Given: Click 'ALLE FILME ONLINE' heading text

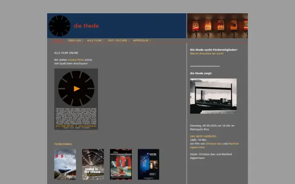Looking at the screenshot, I should 66,53.
